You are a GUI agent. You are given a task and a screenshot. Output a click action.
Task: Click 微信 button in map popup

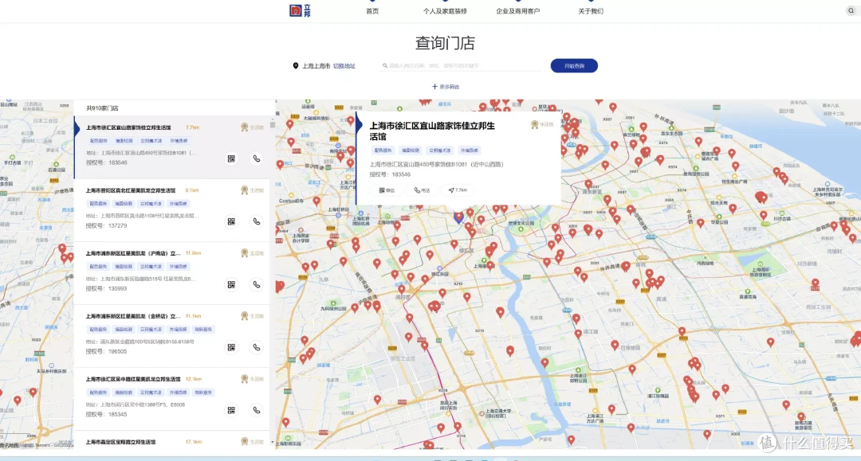pos(387,190)
